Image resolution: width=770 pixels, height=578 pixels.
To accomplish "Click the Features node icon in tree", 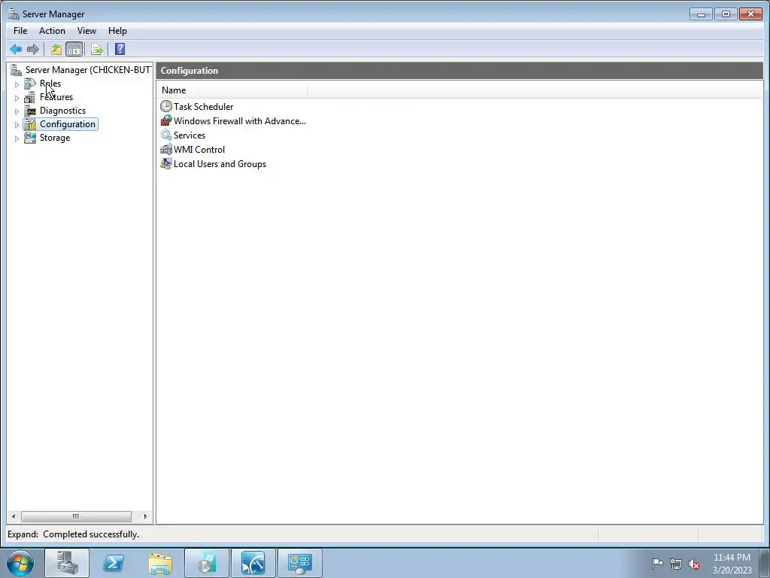I will click(30, 97).
